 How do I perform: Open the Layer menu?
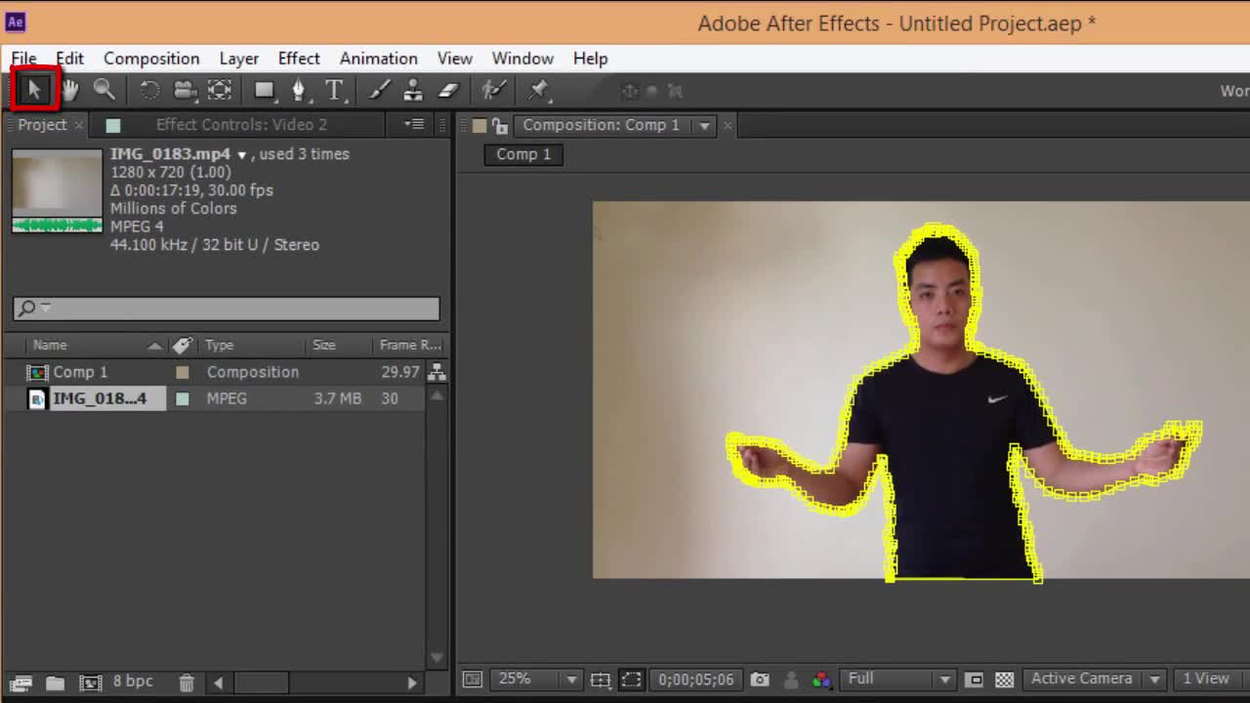(238, 59)
